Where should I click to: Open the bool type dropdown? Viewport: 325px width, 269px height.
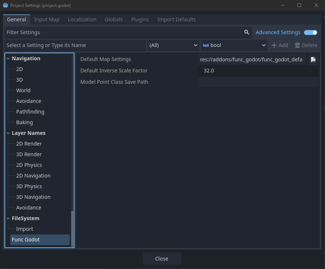234,45
